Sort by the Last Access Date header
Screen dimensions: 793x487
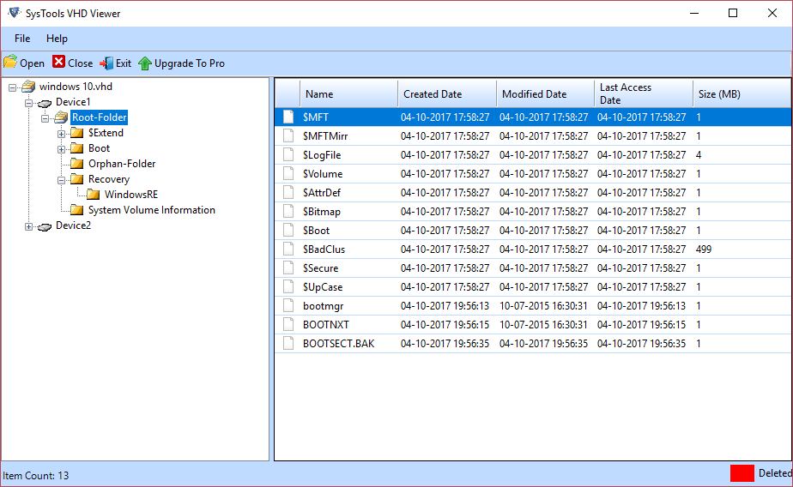tap(644, 94)
